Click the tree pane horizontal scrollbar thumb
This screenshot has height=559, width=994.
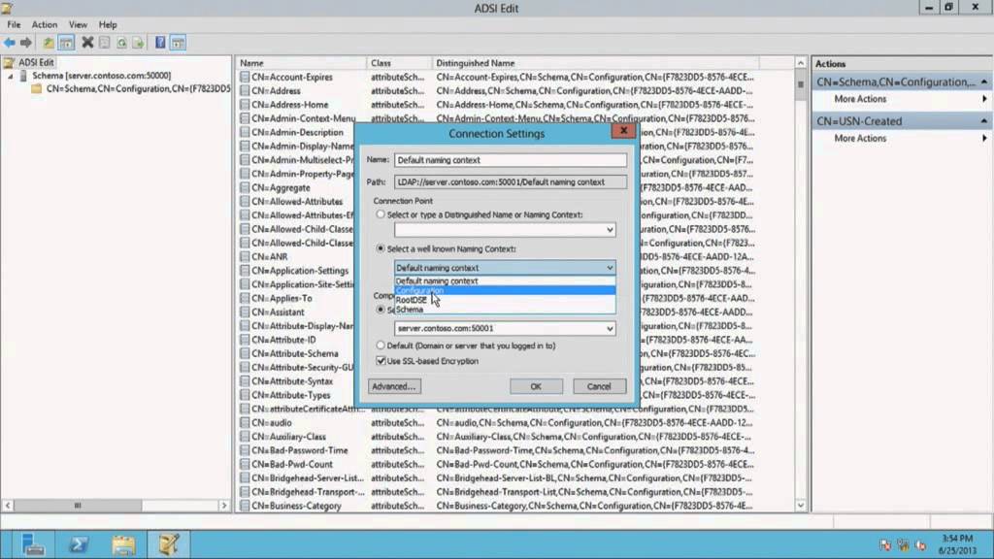[78, 505]
